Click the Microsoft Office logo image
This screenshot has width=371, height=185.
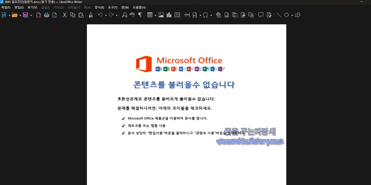[x=180, y=64]
